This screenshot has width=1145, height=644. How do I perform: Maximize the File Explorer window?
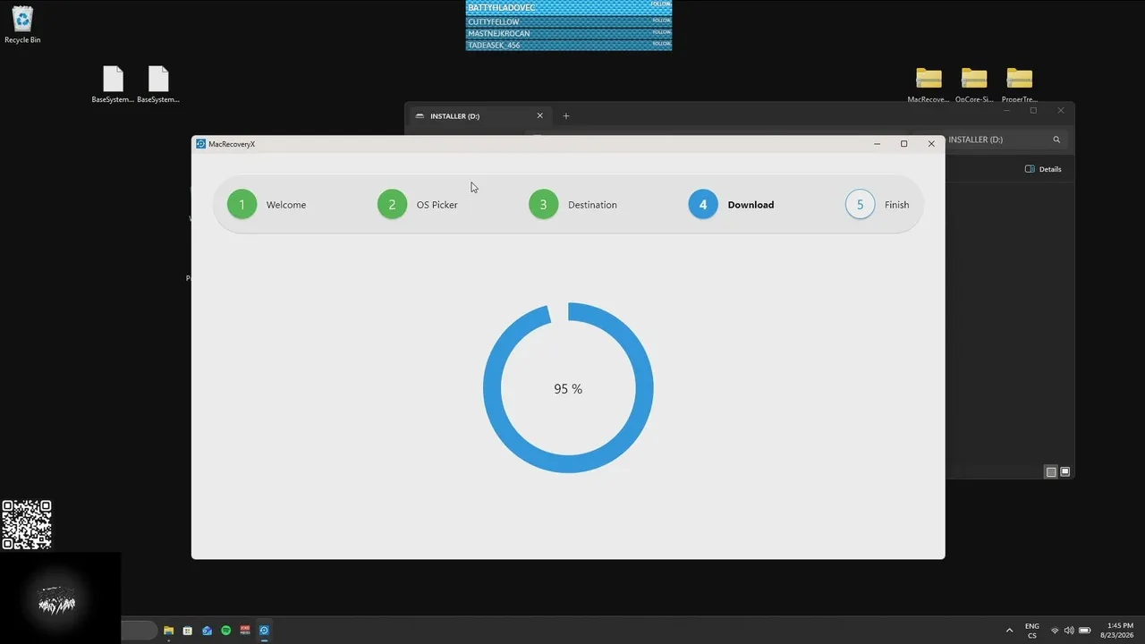[1033, 111]
